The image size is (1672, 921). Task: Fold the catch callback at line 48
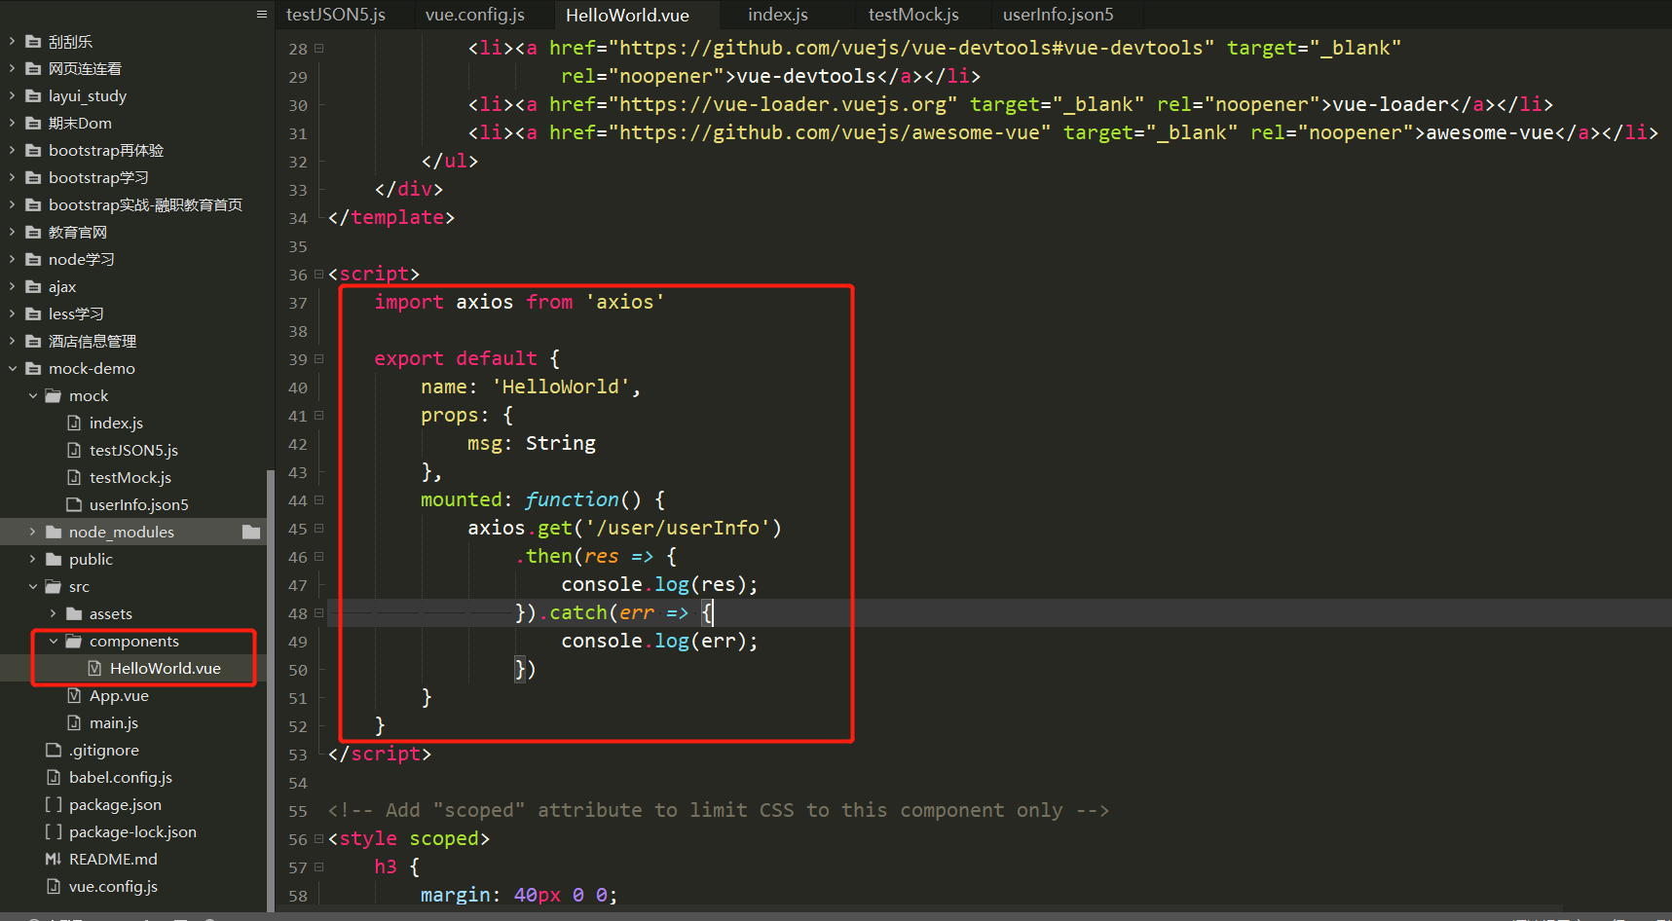pos(318,613)
